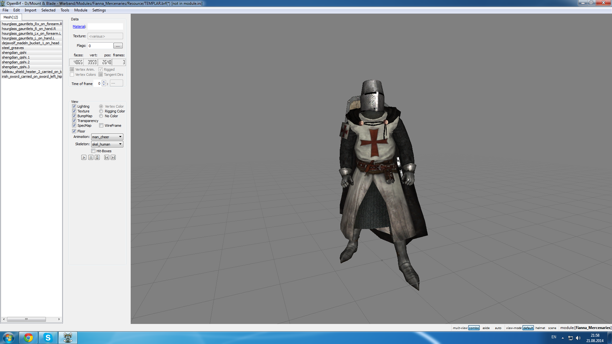The image size is (612, 344).
Task: Step back one animation frame
Action: [107, 157]
